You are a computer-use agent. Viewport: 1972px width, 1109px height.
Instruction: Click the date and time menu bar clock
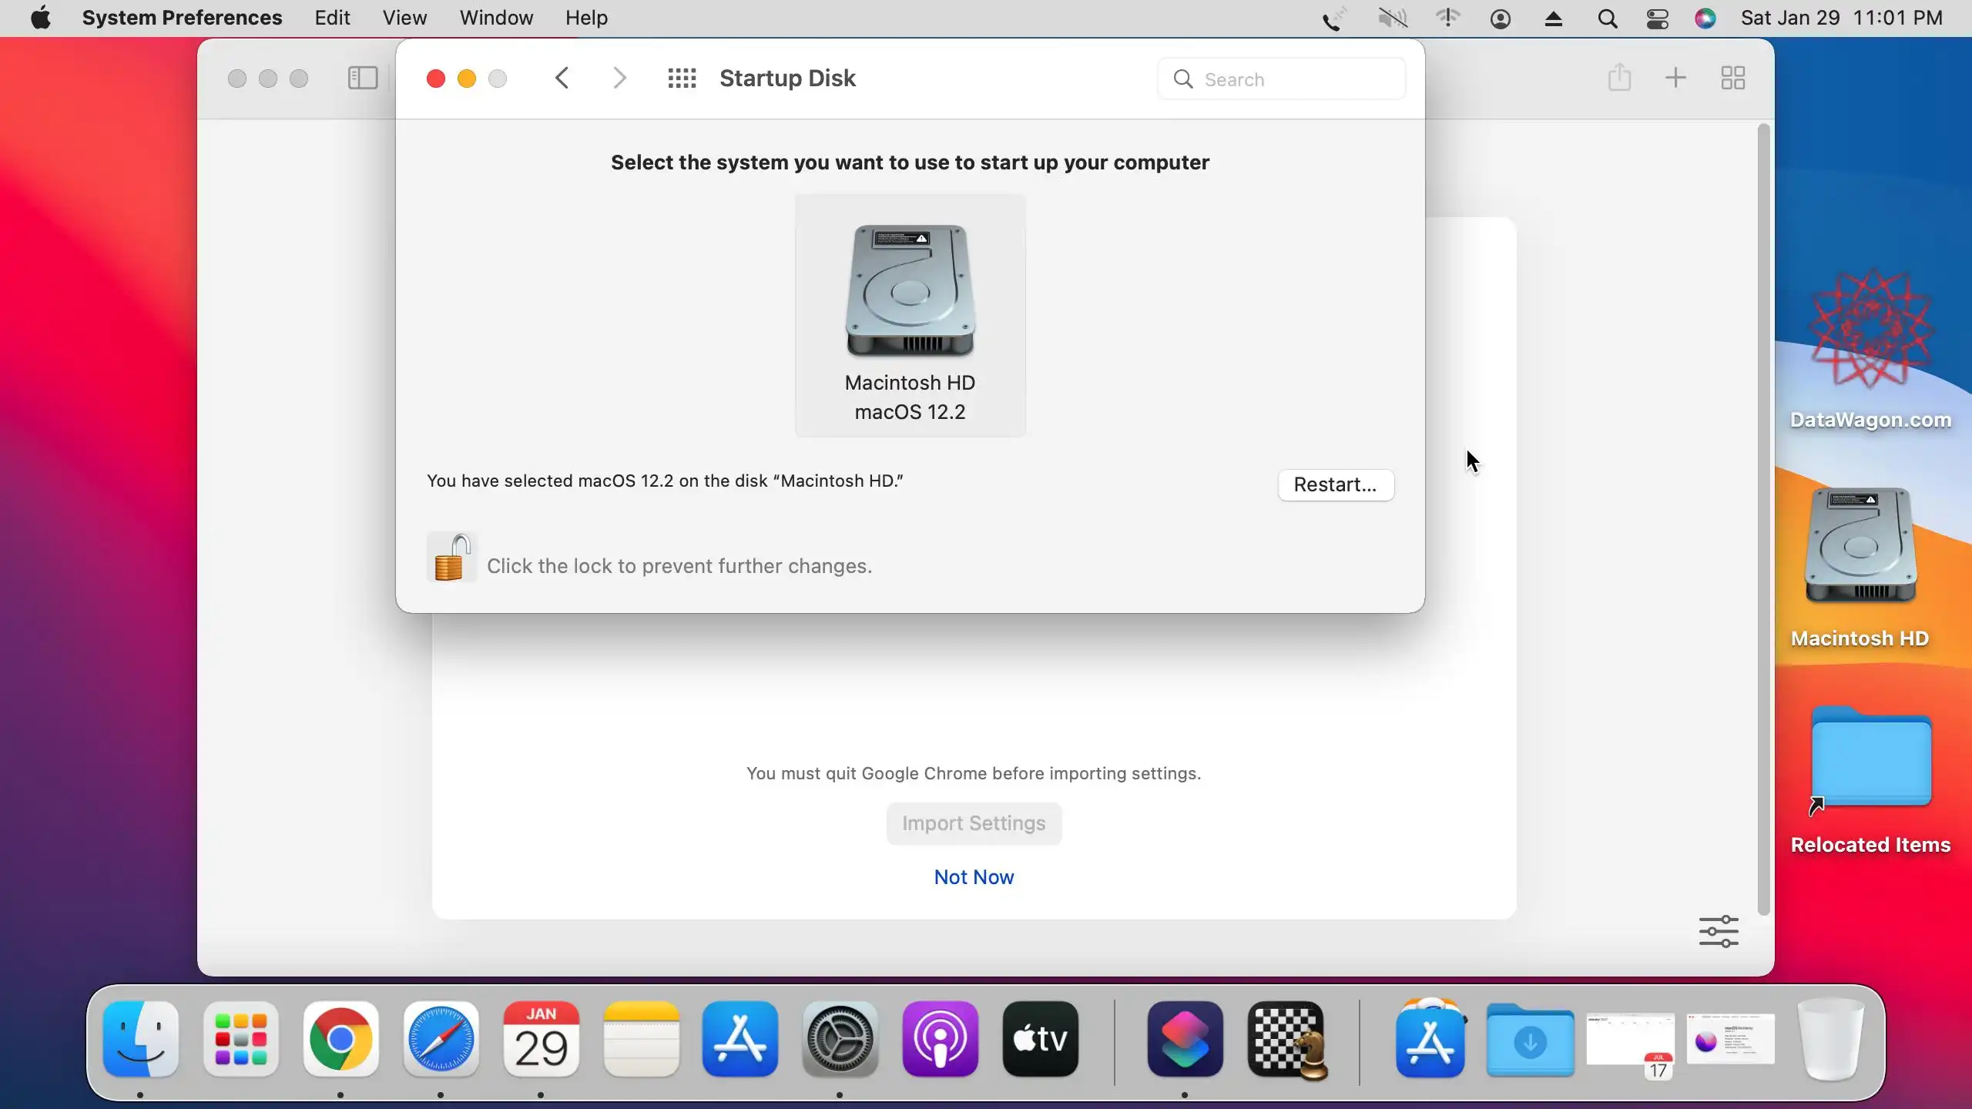click(x=1841, y=18)
